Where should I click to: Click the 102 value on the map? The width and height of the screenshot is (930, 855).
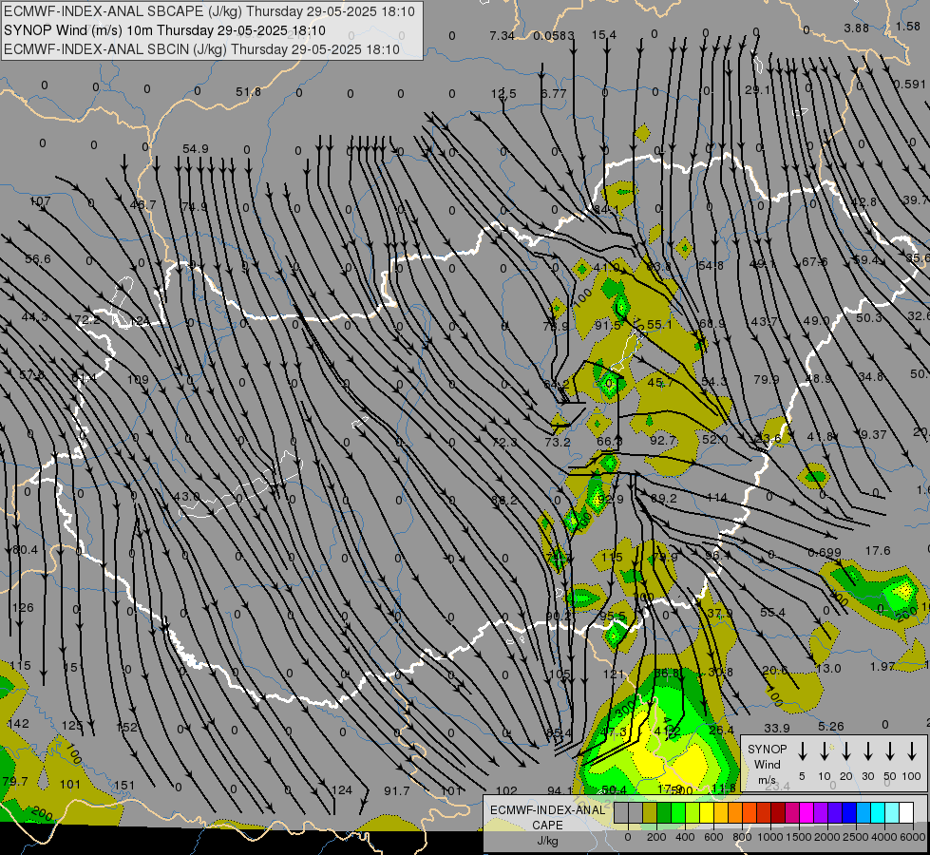click(506, 791)
